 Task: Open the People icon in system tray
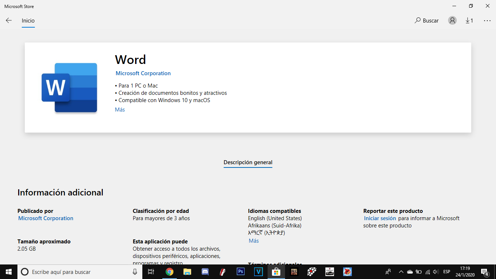coord(388,272)
